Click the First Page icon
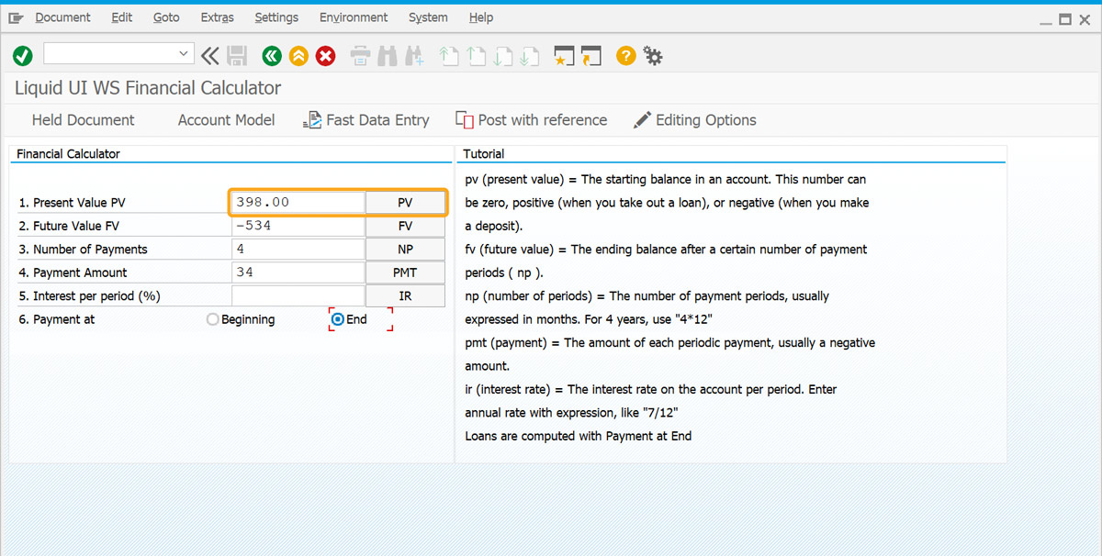 point(447,56)
